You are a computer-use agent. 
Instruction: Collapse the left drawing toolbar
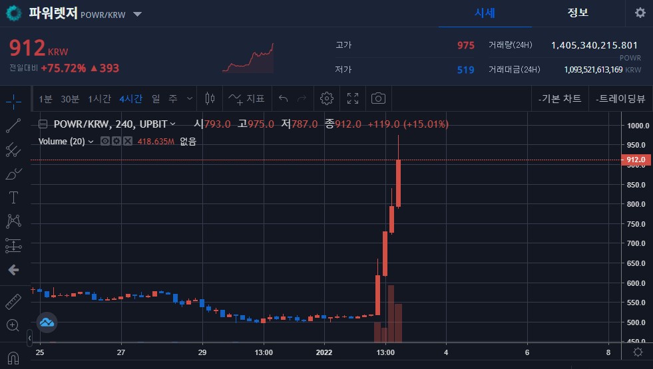click(x=29, y=338)
